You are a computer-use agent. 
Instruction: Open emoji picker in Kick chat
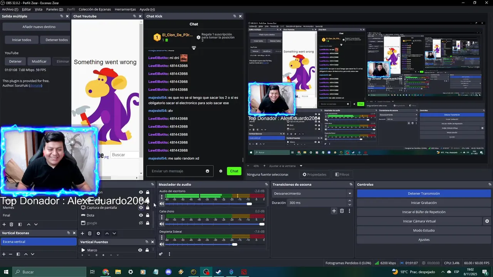pyautogui.click(x=208, y=171)
